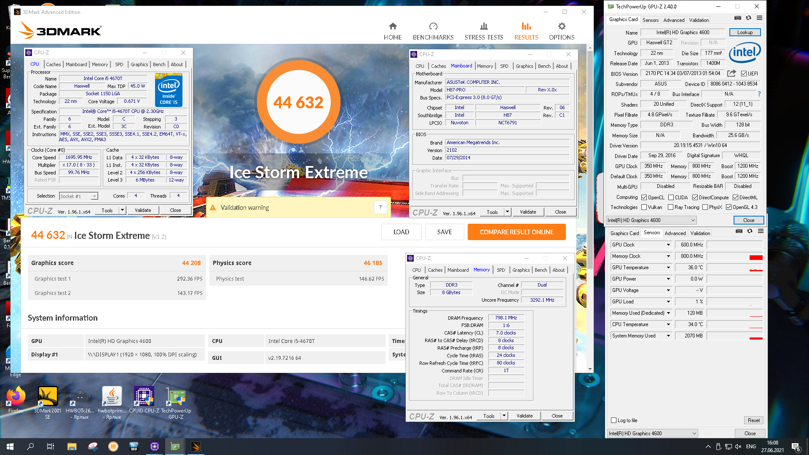Click the Bus Interface question mark in GPU-Z
Image resolution: width=809 pixels, height=455 pixels.
[759, 94]
